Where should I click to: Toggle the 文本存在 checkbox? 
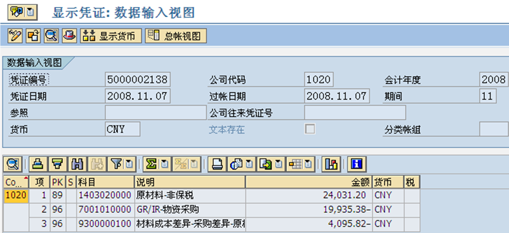point(310,129)
